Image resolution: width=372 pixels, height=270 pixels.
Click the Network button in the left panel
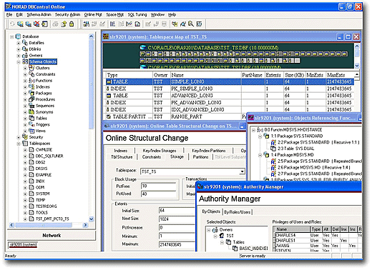52,235
